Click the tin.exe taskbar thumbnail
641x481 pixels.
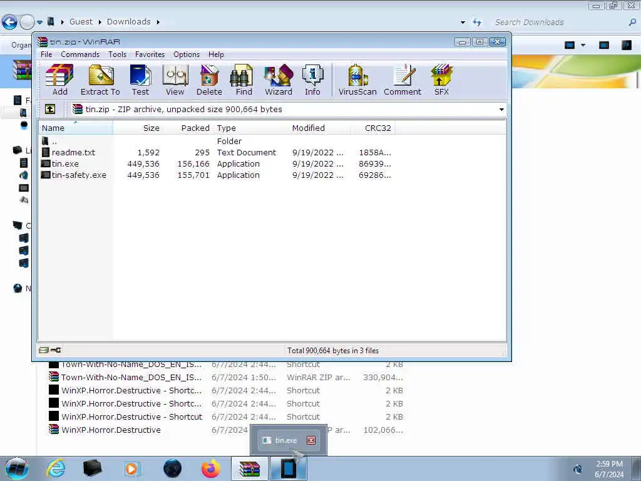pos(288,440)
